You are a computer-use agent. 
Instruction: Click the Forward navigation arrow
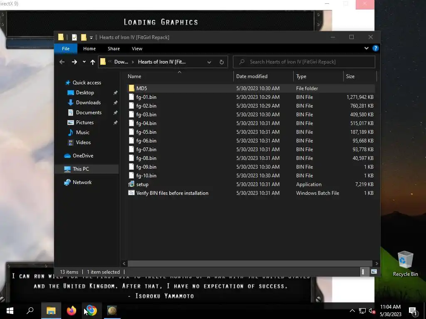74,62
